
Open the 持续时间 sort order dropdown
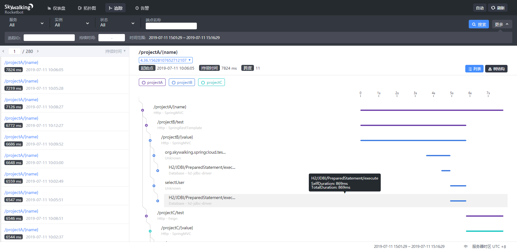click(115, 51)
